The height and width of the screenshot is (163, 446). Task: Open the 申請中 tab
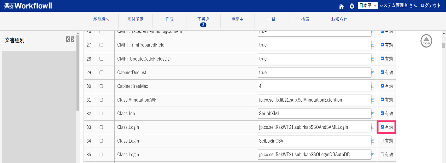[237, 19]
